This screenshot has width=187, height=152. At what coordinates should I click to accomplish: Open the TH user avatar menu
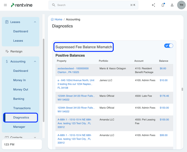(x=181, y=5)
